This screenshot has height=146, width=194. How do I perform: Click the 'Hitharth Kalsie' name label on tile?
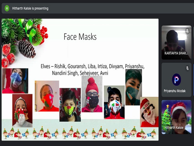[174, 127]
